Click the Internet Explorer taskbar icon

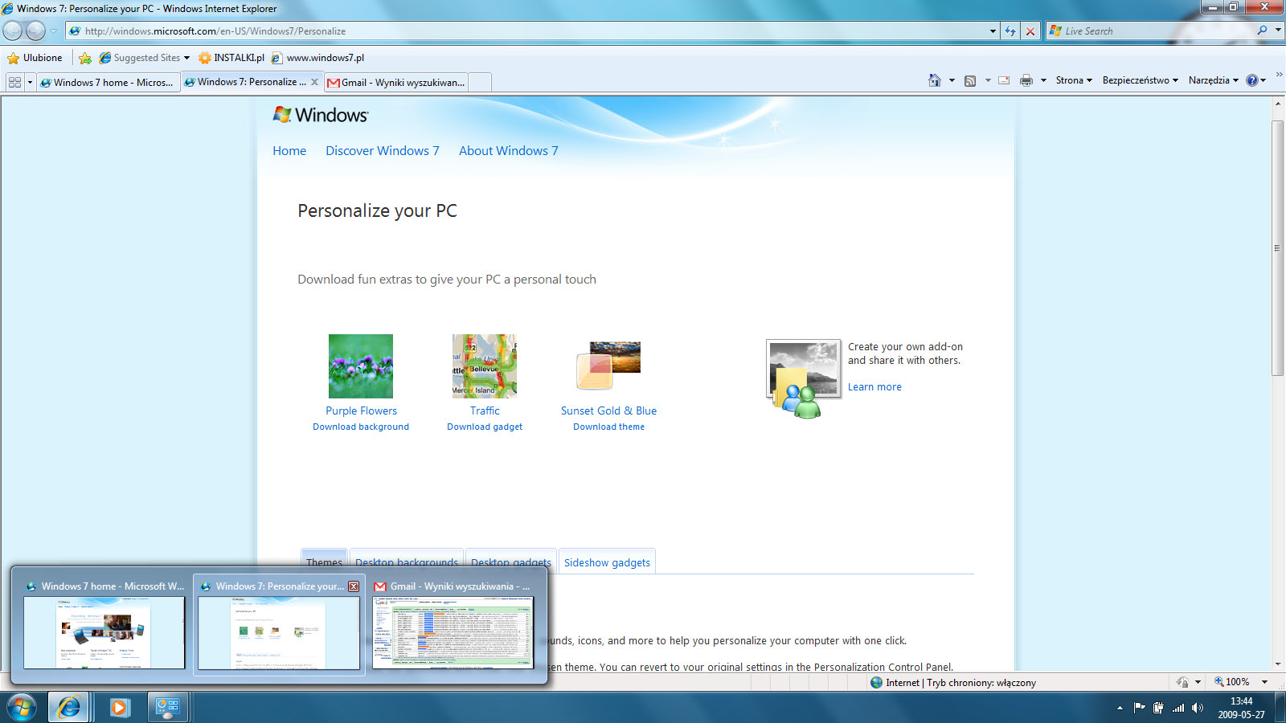pyautogui.click(x=69, y=707)
